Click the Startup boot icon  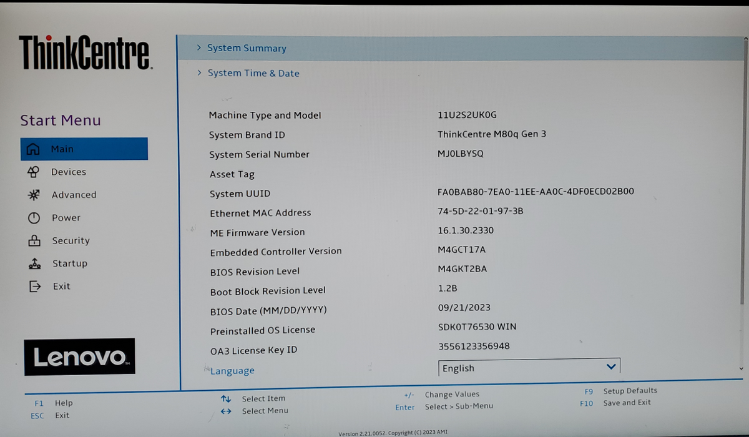coord(35,263)
